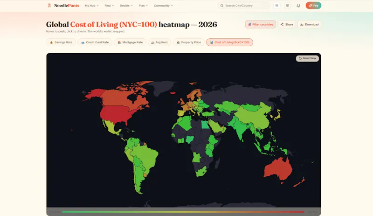Open notifications bell
This screenshot has width=373, height=216.
(298, 6)
